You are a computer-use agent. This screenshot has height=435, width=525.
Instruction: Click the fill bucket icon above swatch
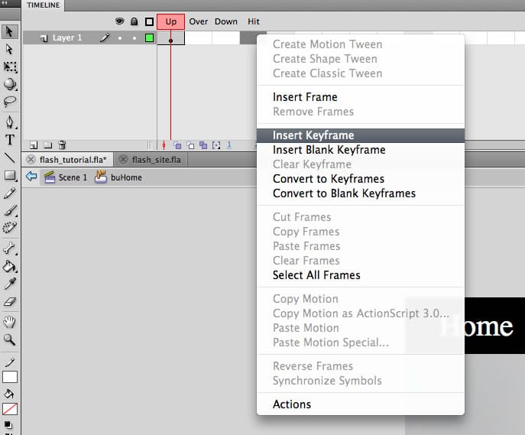click(x=9, y=394)
